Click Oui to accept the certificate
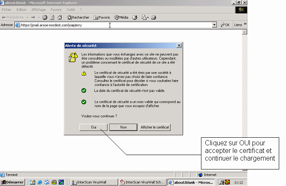Image resolution: width=286 pixels, height=186 pixels. click(93, 127)
